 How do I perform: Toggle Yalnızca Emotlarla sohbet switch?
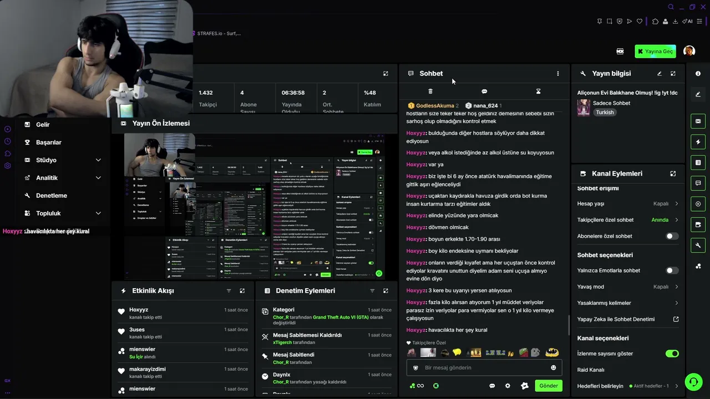(x=672, y=270)
